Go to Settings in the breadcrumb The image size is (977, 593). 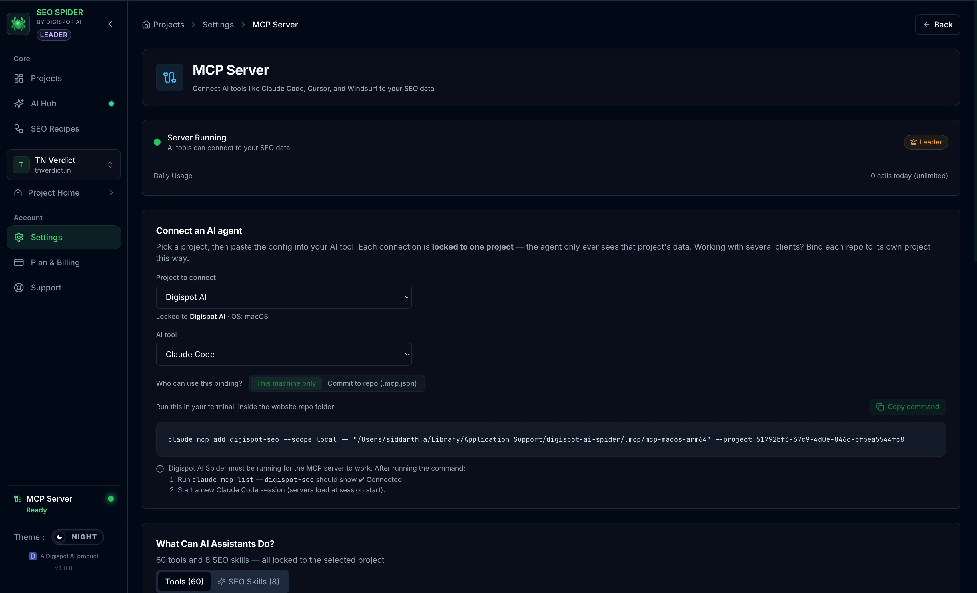pos(218,25)
